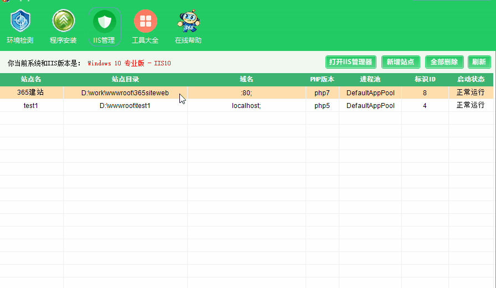Select the test1 site name cell

click(x=30, y=105)
